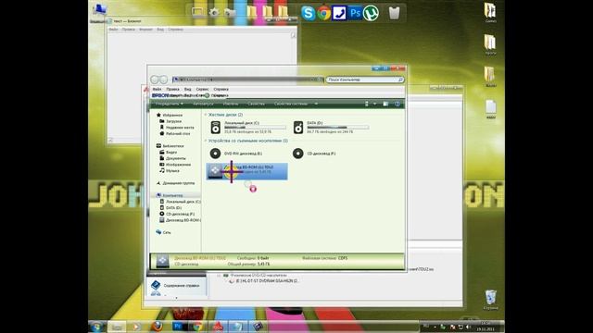This screenshot has height=333, width=593.
Task: Open the Computer icon on the desktop
Action: [x=99, y=12]
